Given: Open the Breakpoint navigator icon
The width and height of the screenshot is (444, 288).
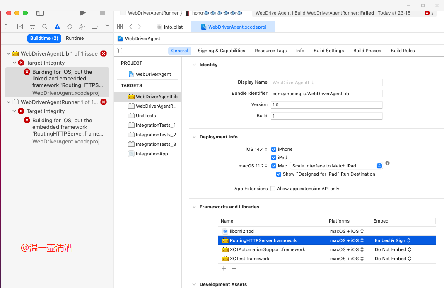Looking at the screenshot, I should coord(94,27).
